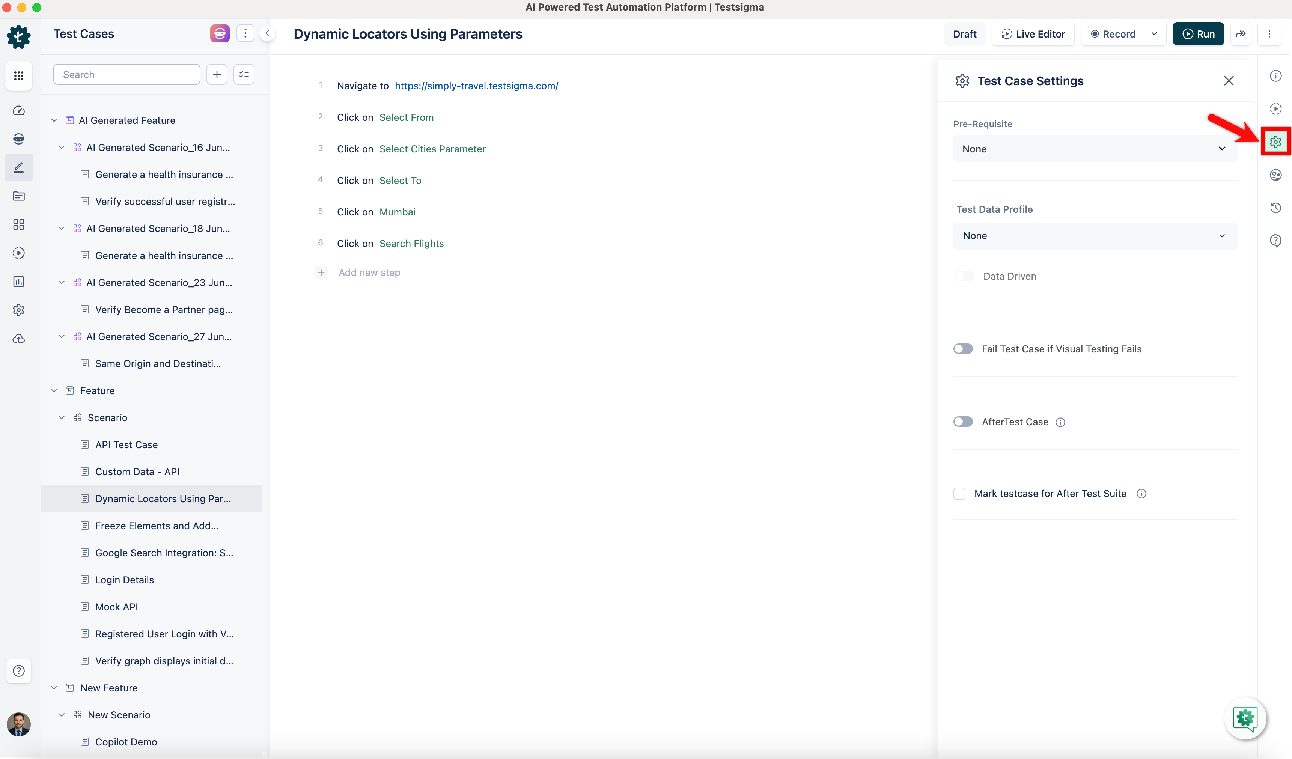Image resolution: width=1292 pixels, height=759 pixels.
Task: Open the history clock icon on right edge
Action: 1276,208
